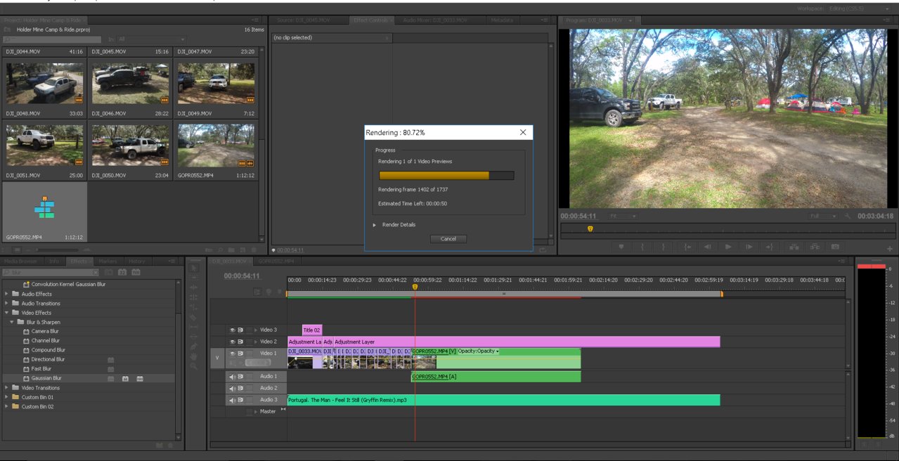Image resolution: width=899 pixels, height=461 pixels.
Task: Click Mark Out button in Program monitor
Action: 664,247
